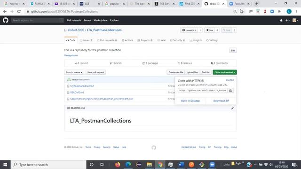Open the repository Settings tab
Image resolution: width=301 pixels, height=169 pixels.
pos(212,40)
